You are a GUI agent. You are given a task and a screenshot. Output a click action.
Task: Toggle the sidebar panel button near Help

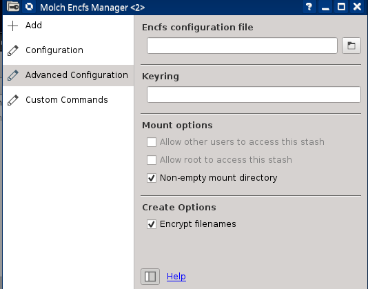click(150, 277)
